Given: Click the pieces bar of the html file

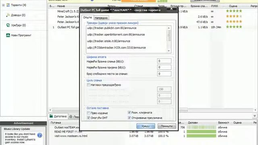Looking at the screenshot, I should [x=201, y=136].
